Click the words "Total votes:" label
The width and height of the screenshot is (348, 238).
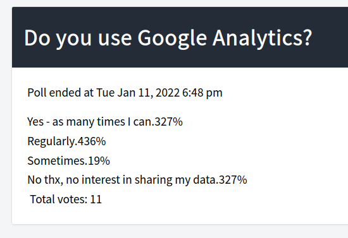tap(59, 199)
